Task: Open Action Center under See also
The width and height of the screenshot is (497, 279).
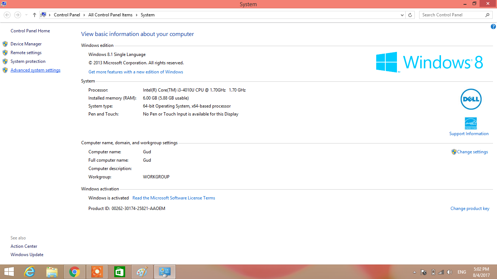Action: [24, 246]
